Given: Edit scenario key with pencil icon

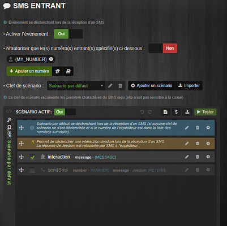Looking at the screenshot, I should coord(110,86).
